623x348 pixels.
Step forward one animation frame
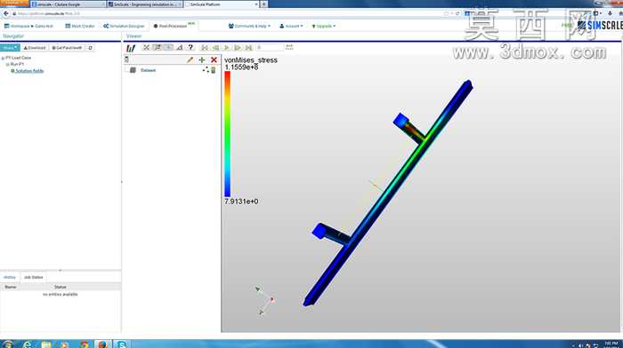click(238, 48)
